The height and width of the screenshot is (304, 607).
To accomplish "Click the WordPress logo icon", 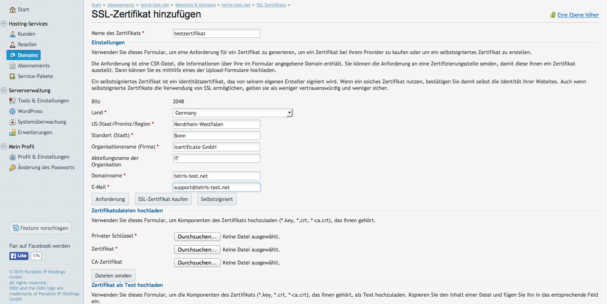I will pyautogui.click(x=13, y=112).
